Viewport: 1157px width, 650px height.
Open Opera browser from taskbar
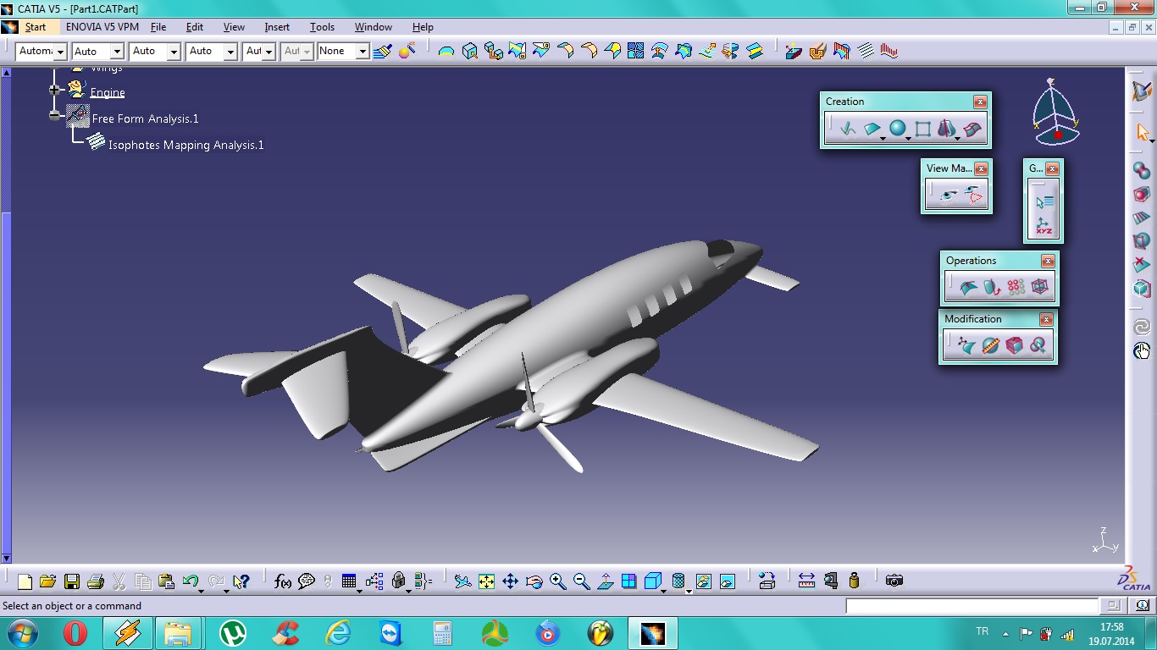click(x=75, y=633)
